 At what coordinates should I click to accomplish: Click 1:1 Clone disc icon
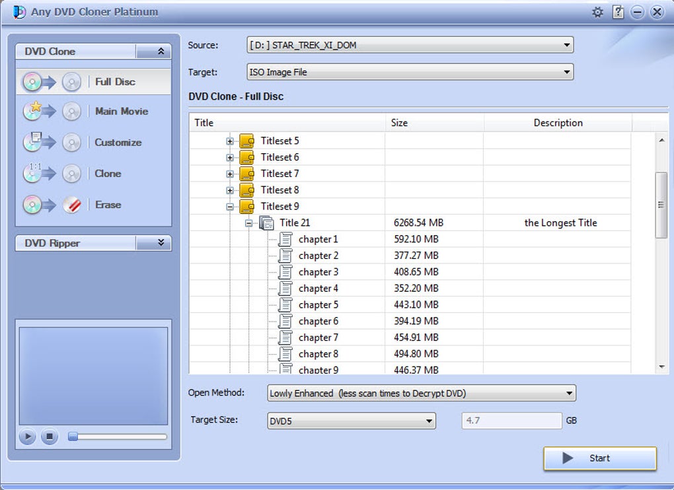click(32, 173)
